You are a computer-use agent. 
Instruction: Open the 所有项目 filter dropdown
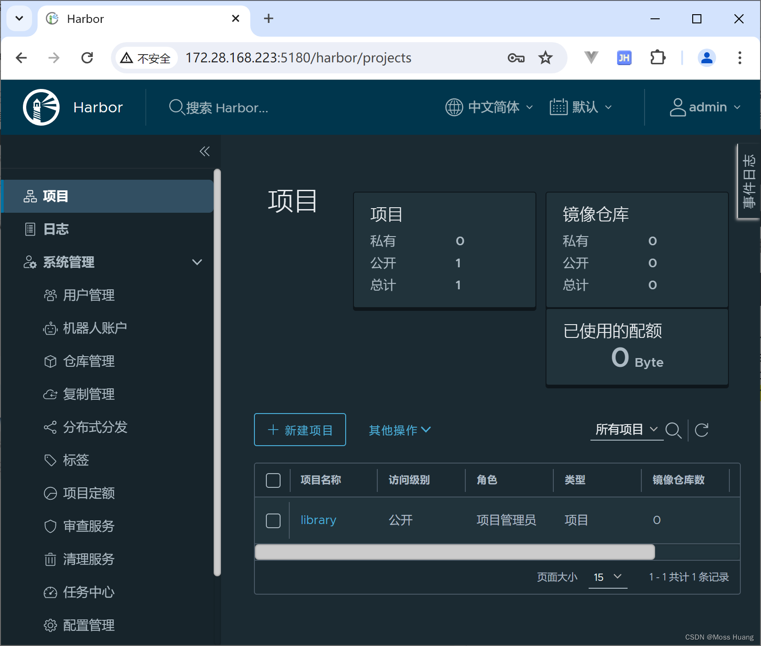coord(627,430)
